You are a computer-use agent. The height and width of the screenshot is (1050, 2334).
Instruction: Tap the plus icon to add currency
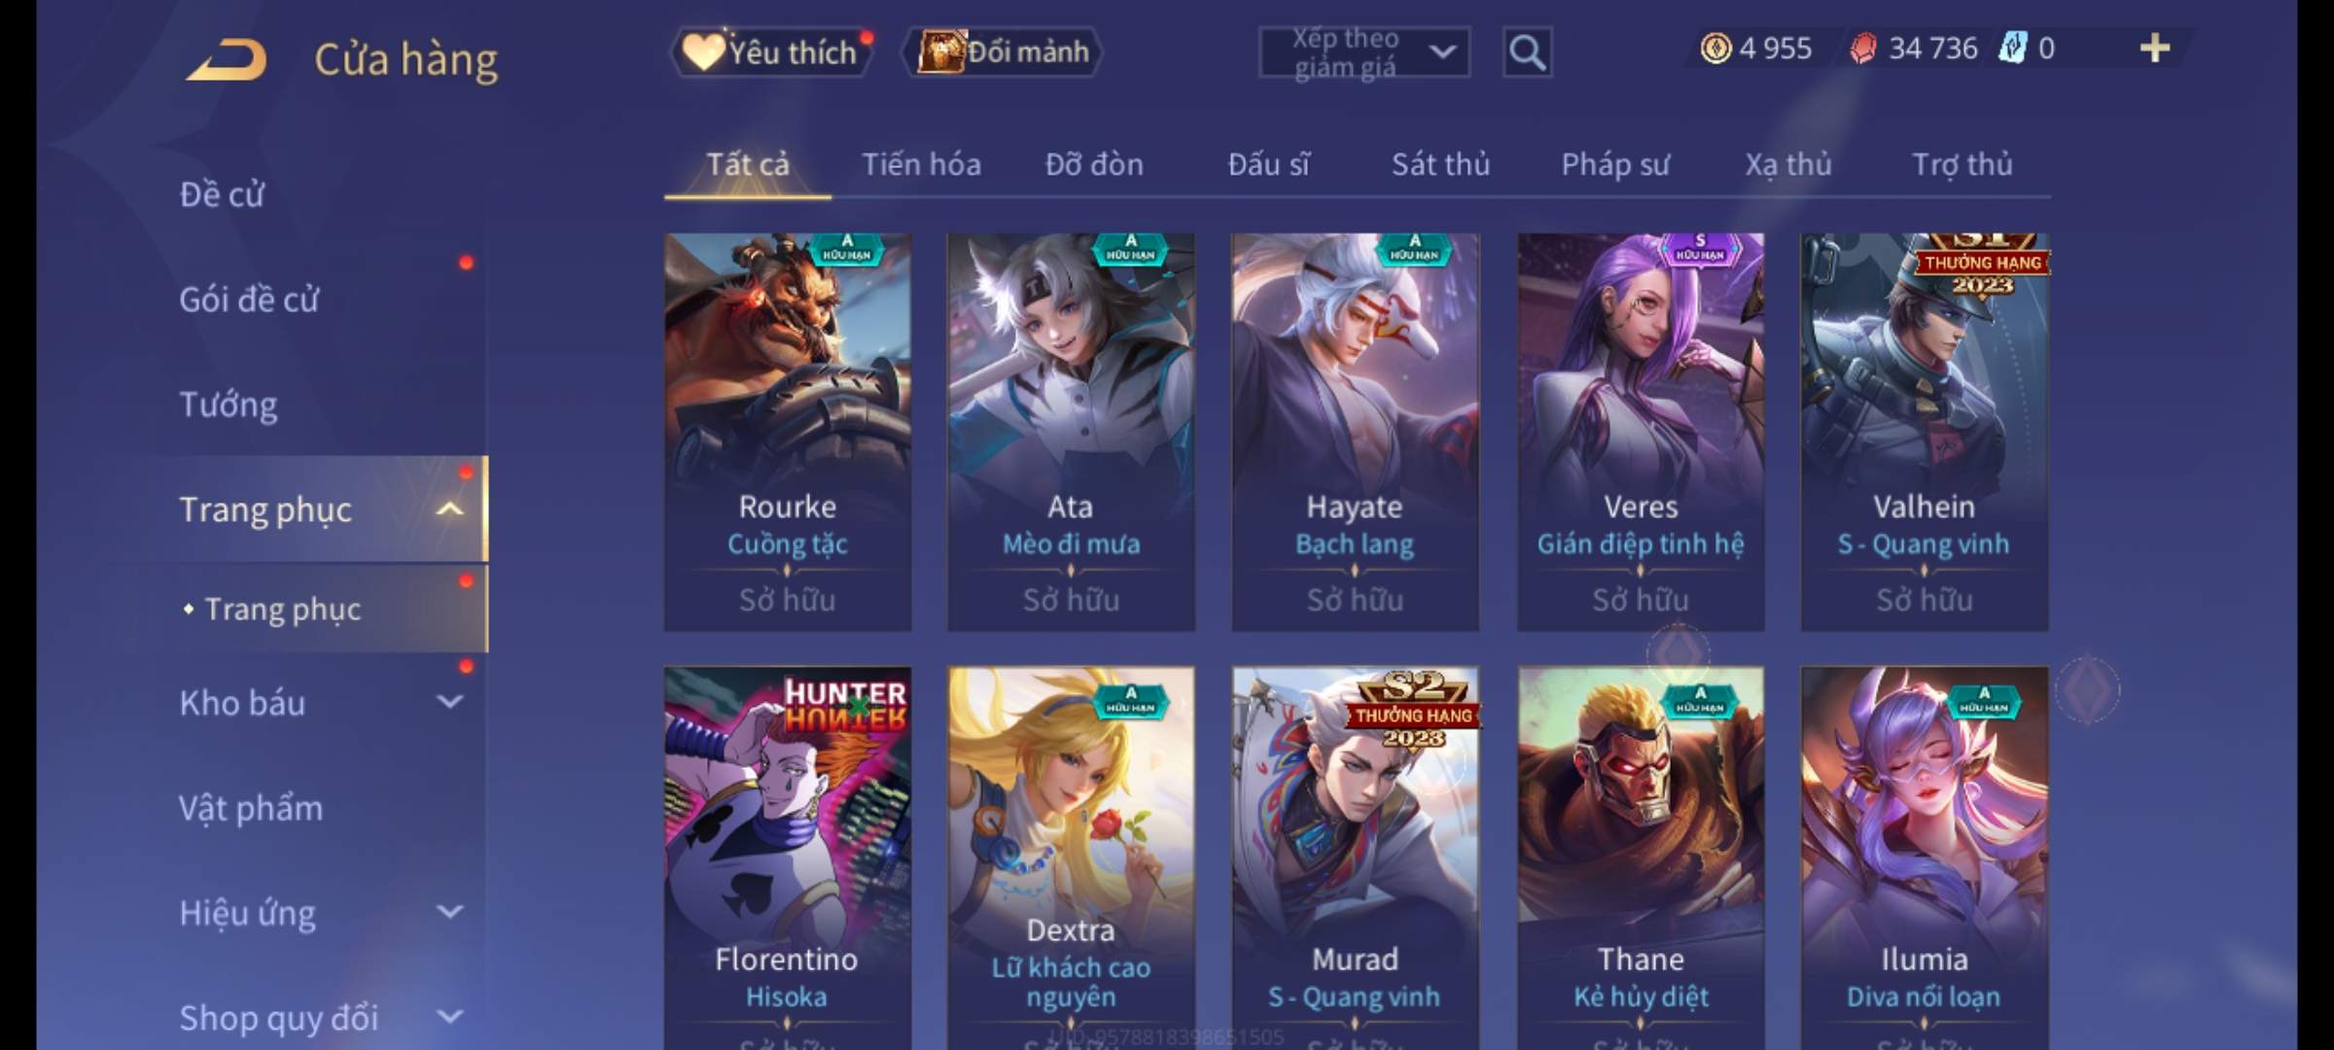(2155, 49)
